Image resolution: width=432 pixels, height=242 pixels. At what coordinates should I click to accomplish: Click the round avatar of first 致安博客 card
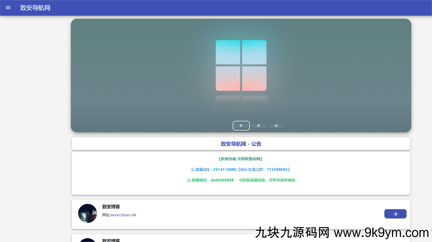coord(87,213)
